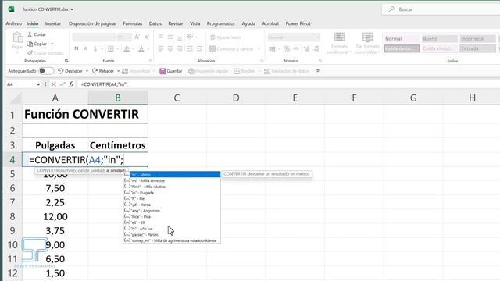Click the italic K button

pyautogui.click(x=86, y=48)
